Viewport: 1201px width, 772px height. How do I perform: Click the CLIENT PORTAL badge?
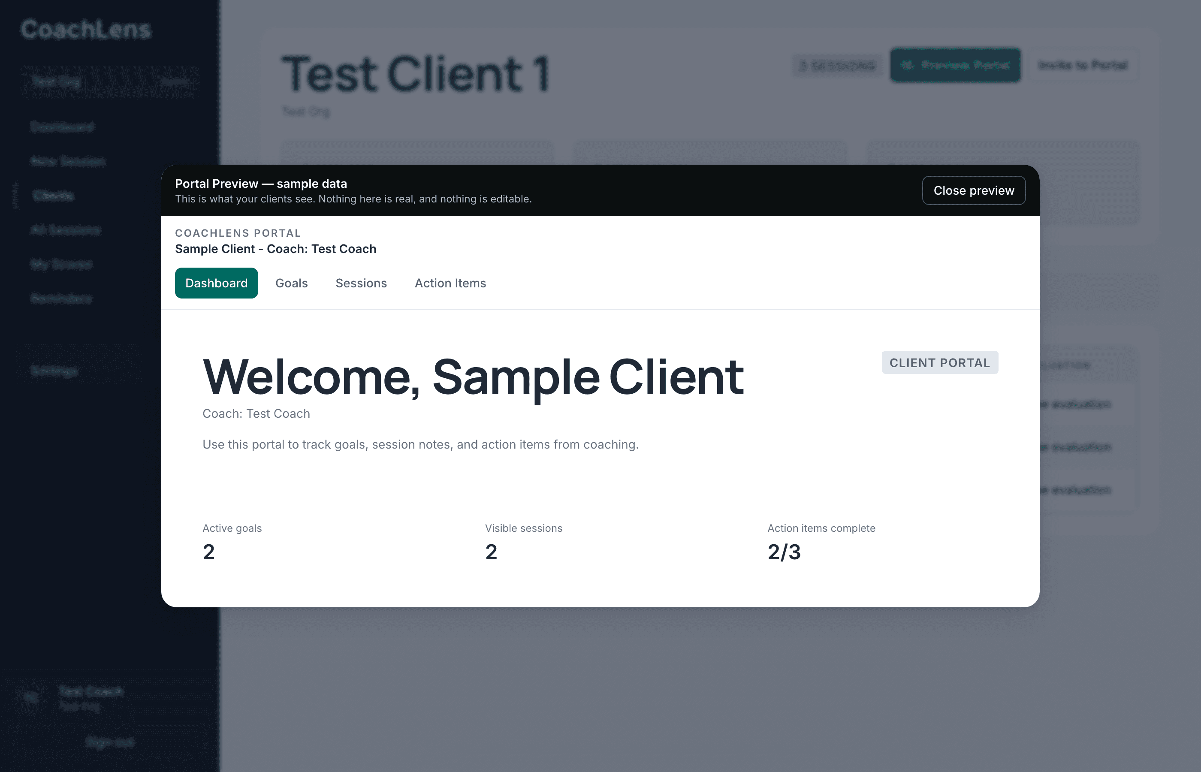pyautogui.click(x=940, y=362)
